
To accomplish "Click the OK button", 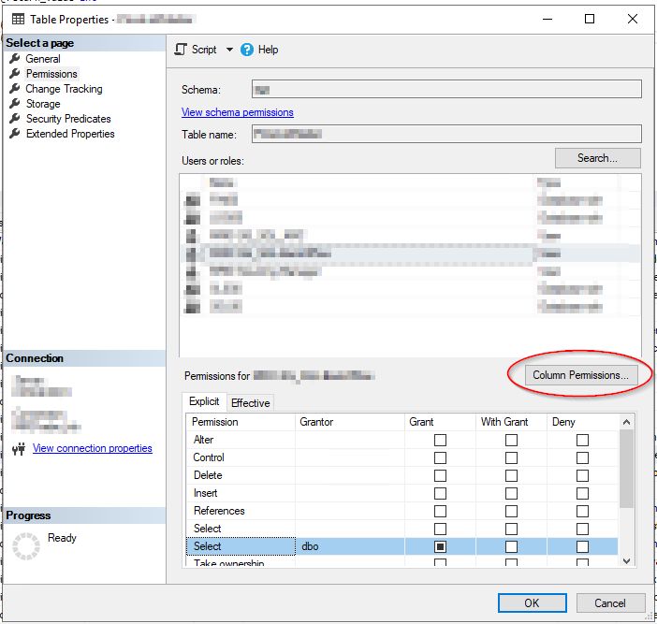I will (x=533, y=603).
